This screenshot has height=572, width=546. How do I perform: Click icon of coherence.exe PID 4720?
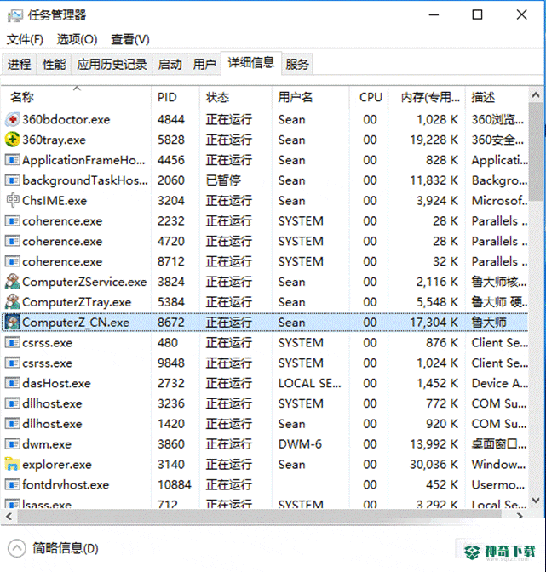click(x=13, y=241)
